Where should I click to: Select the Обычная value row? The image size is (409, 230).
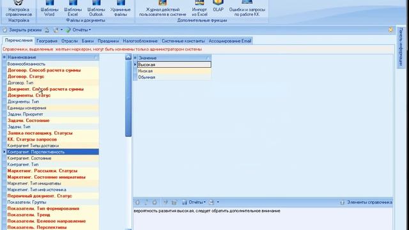coord(174,77)
